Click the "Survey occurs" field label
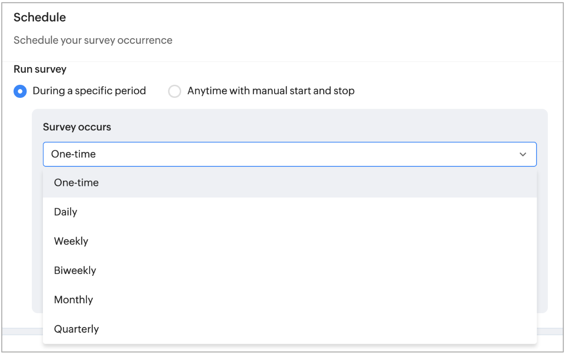 pos(77,127)
